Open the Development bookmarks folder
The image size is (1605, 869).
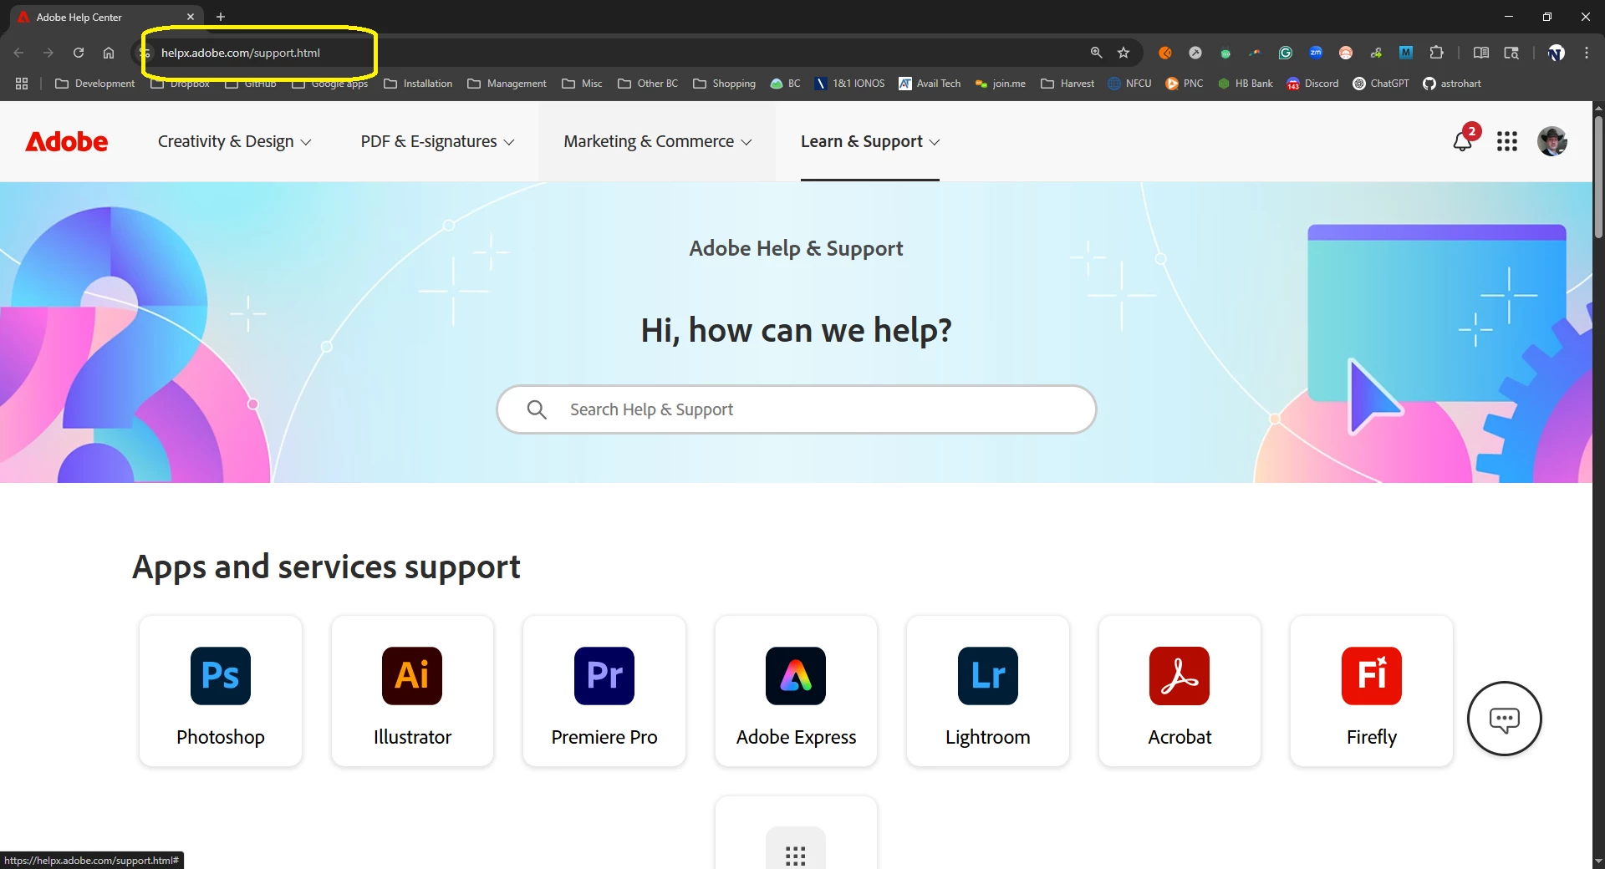click(x=94, y=84)
